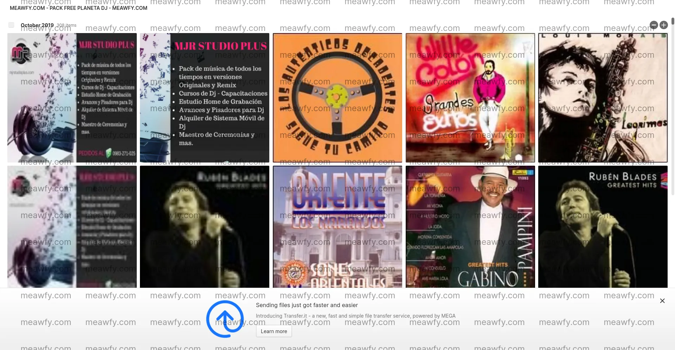Viewport: 675px width, 350px height.
Task: Open the dark Rubén Blades concert thumbnail
Action: click(204, 227)
